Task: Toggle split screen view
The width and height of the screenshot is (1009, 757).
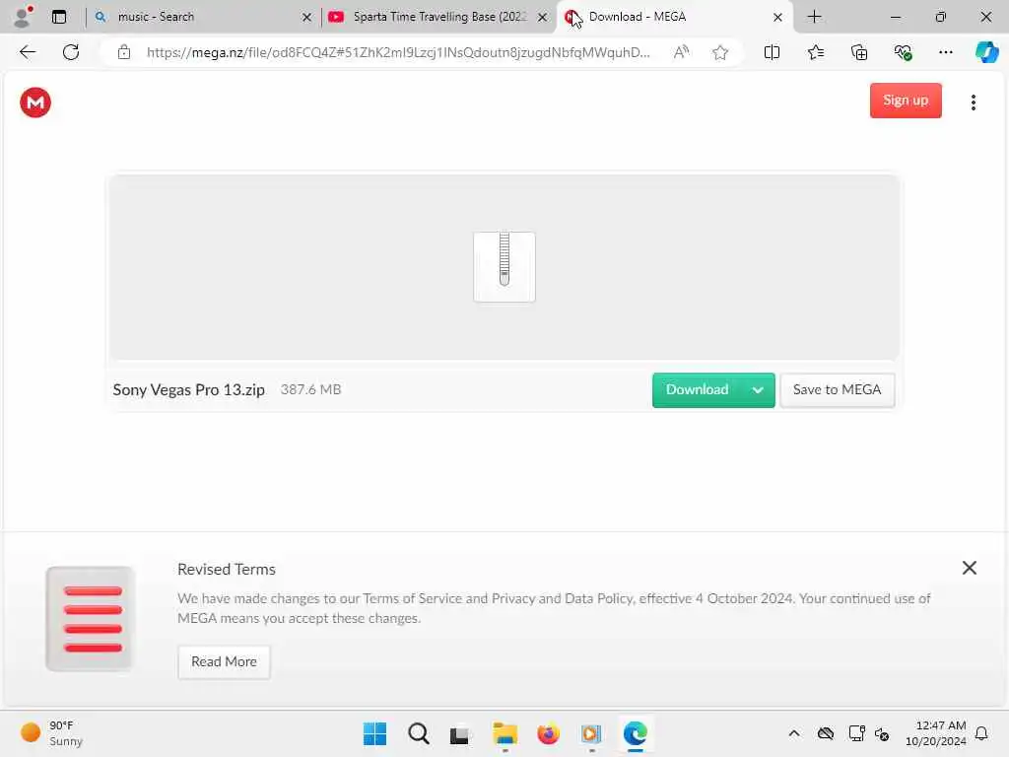Action: [x=772, y=52]
